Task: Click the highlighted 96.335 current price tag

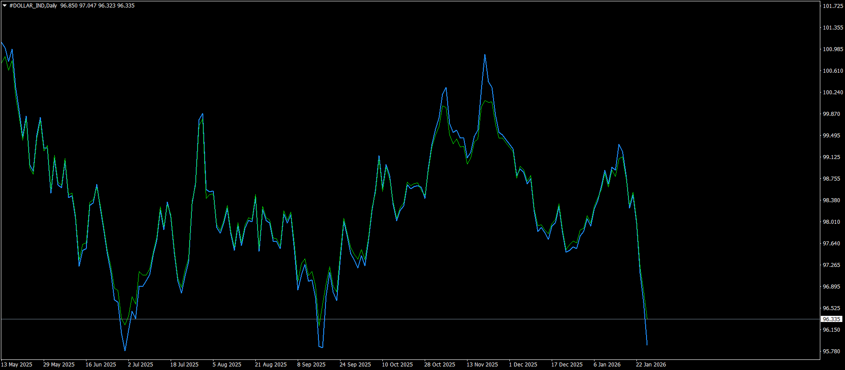Action: click(831, 319)
